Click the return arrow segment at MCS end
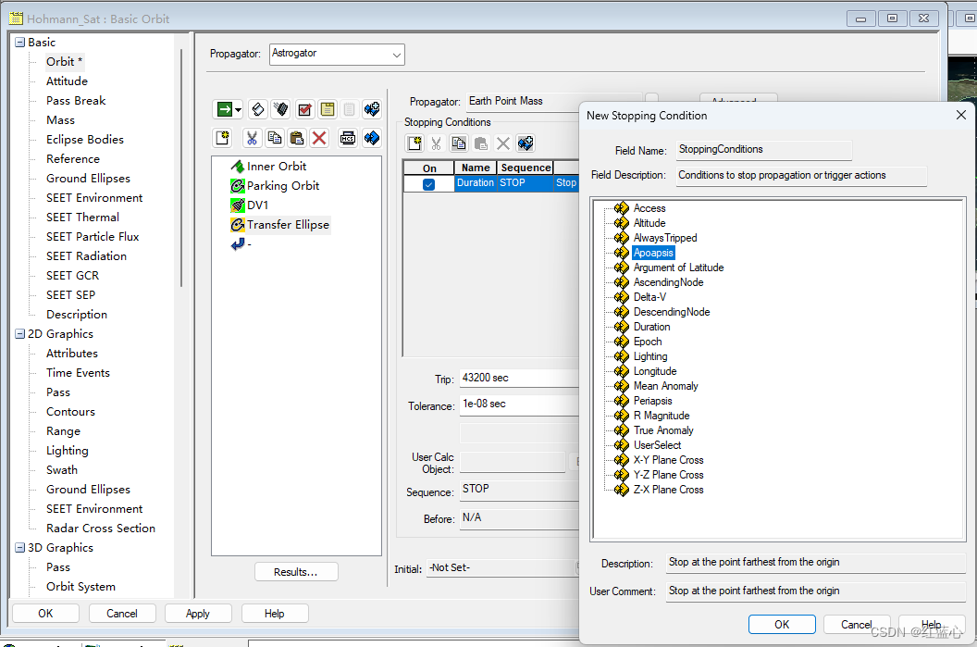Viewport: 977px width, 647px height. (x=240, y=244)
